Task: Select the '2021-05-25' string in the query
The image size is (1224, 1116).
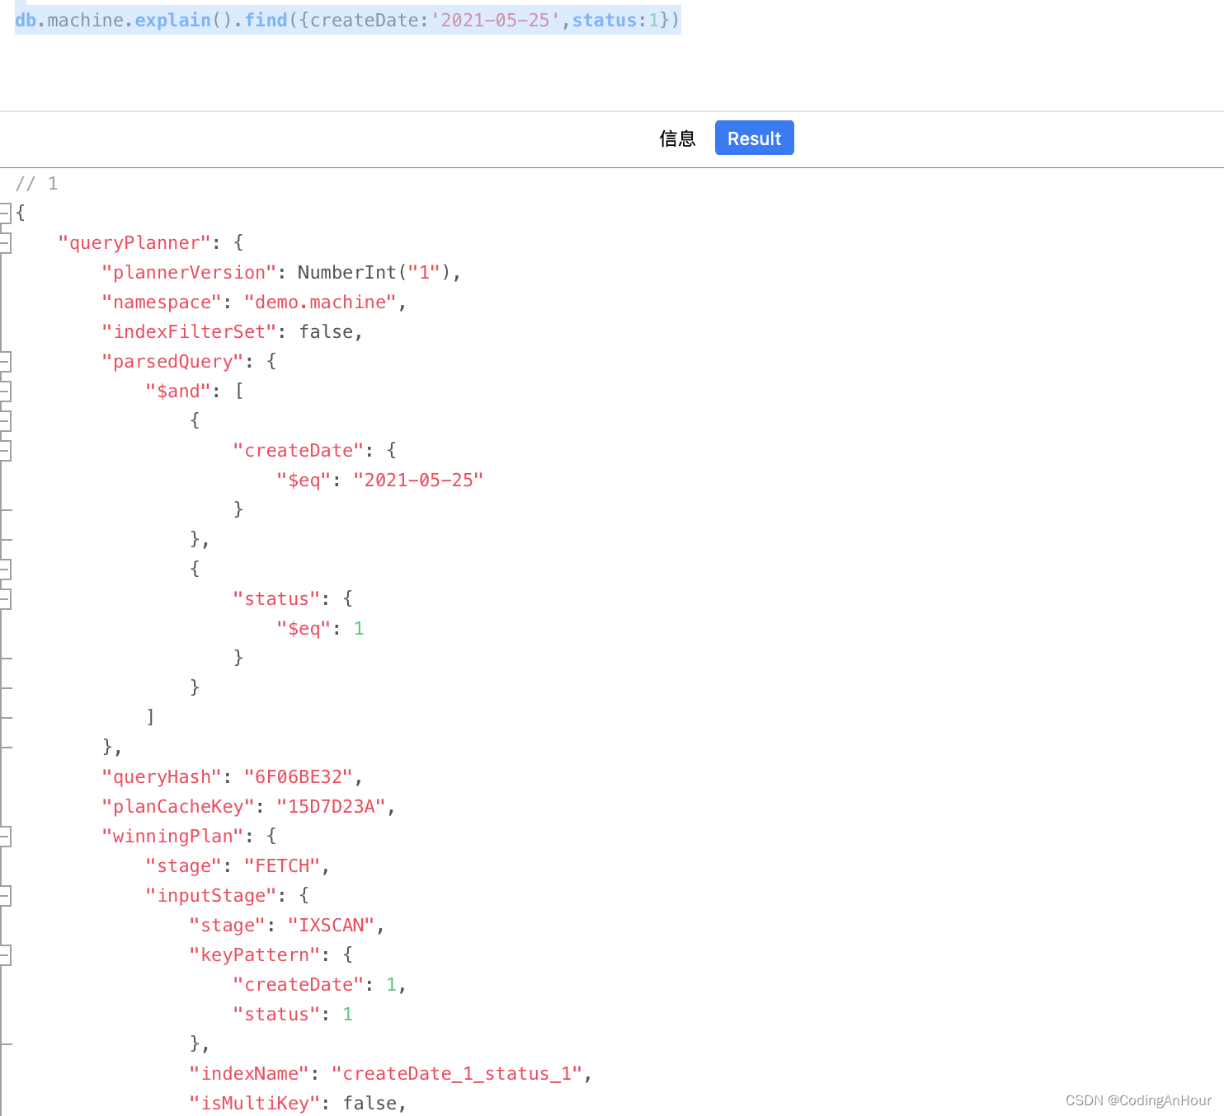Action: [495, 20]
